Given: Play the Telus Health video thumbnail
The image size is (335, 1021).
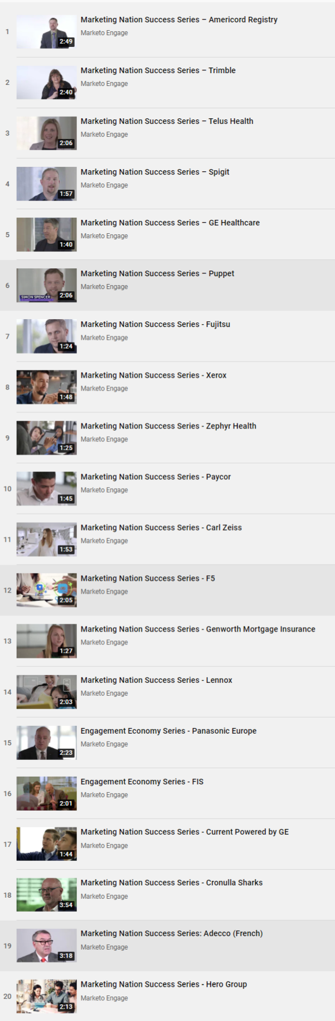Looking at the screenshot, I should point(46,133).
